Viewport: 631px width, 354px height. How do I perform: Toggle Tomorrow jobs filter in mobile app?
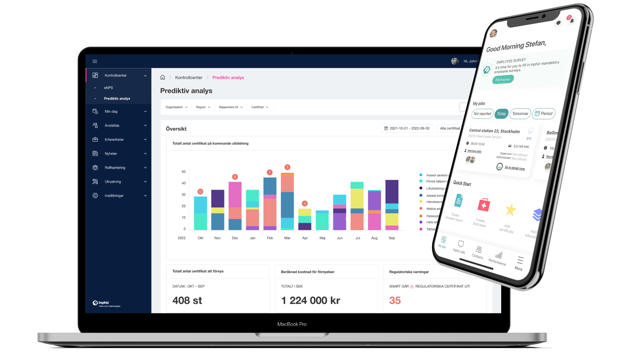coord(521,113)
